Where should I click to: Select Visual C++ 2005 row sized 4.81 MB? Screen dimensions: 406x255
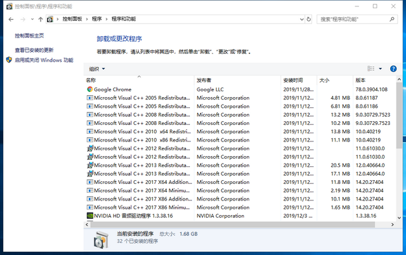tap(240, 98)
